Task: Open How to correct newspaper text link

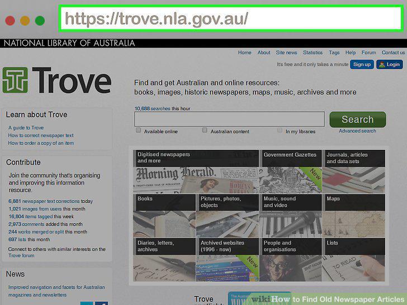Action: coord(41,135)
